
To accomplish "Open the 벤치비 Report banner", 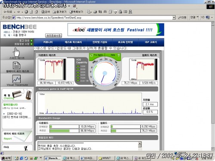I will point(17,137).
